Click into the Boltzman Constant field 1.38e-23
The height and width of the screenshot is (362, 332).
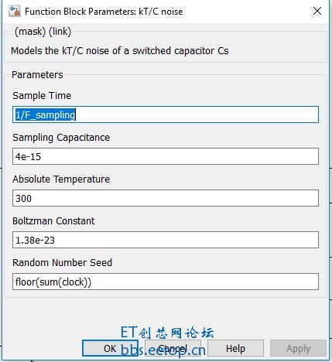[x=166, y=240]
